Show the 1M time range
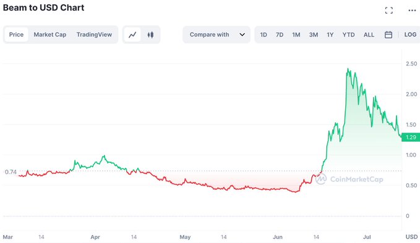Image resolution: width=420 pixels, height=243 pixels. coord(296,35)
